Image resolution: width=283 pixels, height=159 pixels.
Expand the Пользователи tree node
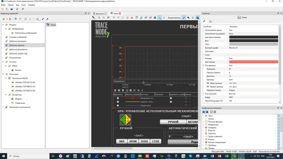(x=3, y=58)
